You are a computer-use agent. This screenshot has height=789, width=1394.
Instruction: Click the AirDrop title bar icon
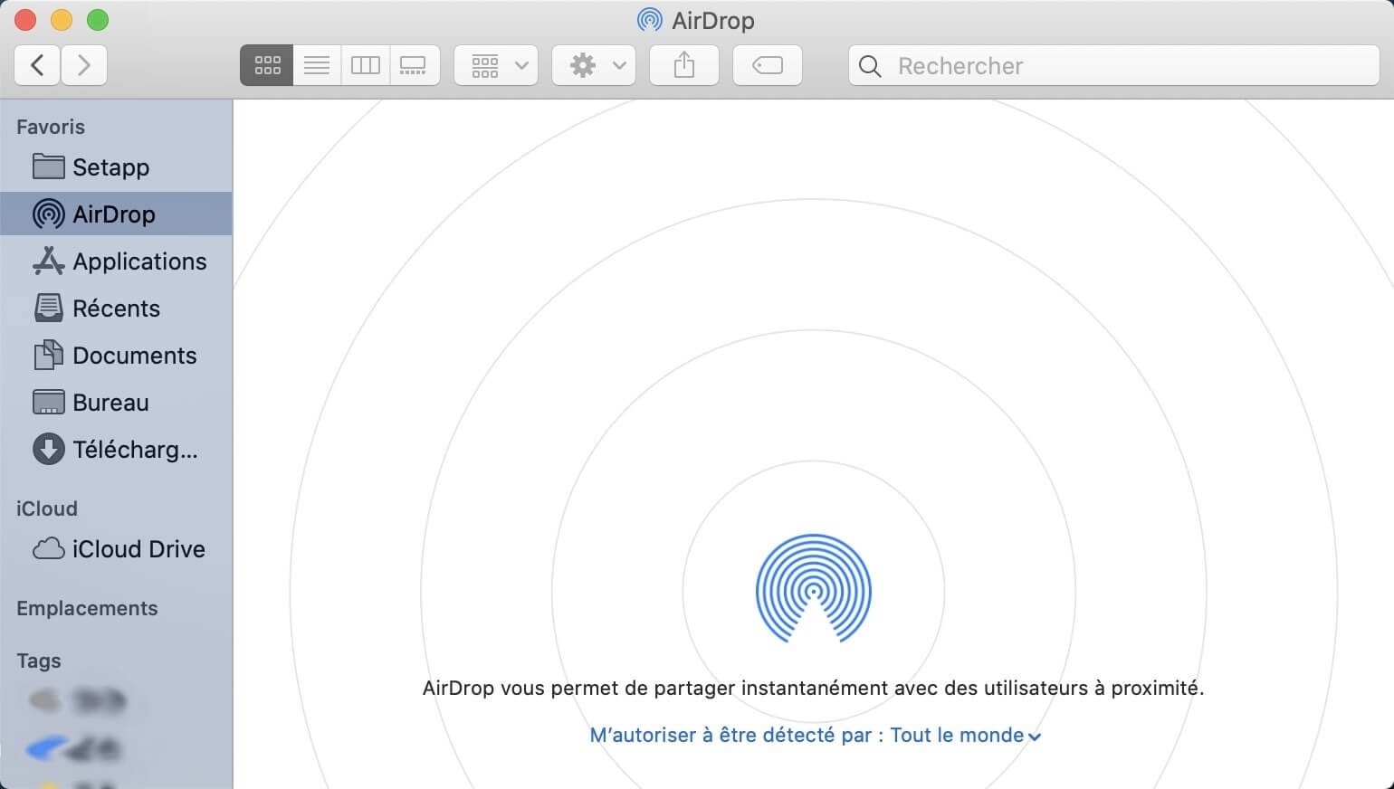point(649,20)
